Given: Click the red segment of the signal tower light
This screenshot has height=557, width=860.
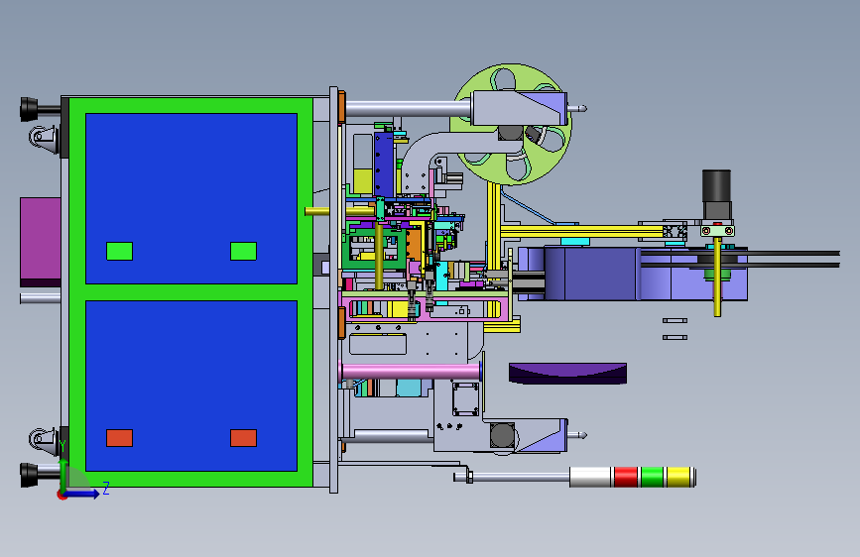Looking at the screenshot, I should click(626, 477).
